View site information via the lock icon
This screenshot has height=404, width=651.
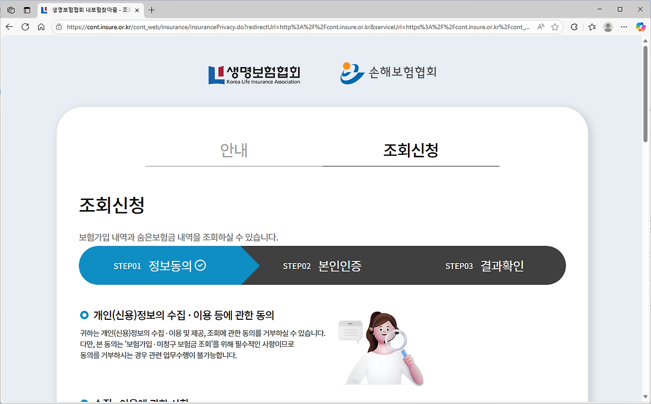click(x=59, y=27)
